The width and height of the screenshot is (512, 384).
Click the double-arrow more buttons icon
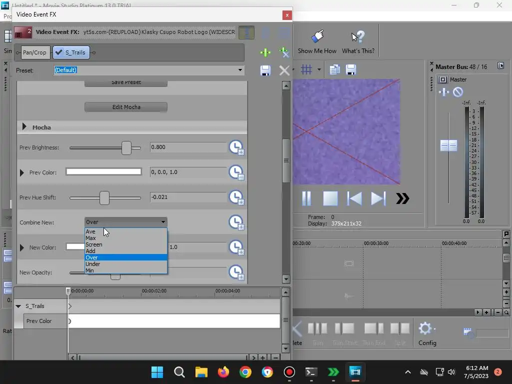(402, 198)
